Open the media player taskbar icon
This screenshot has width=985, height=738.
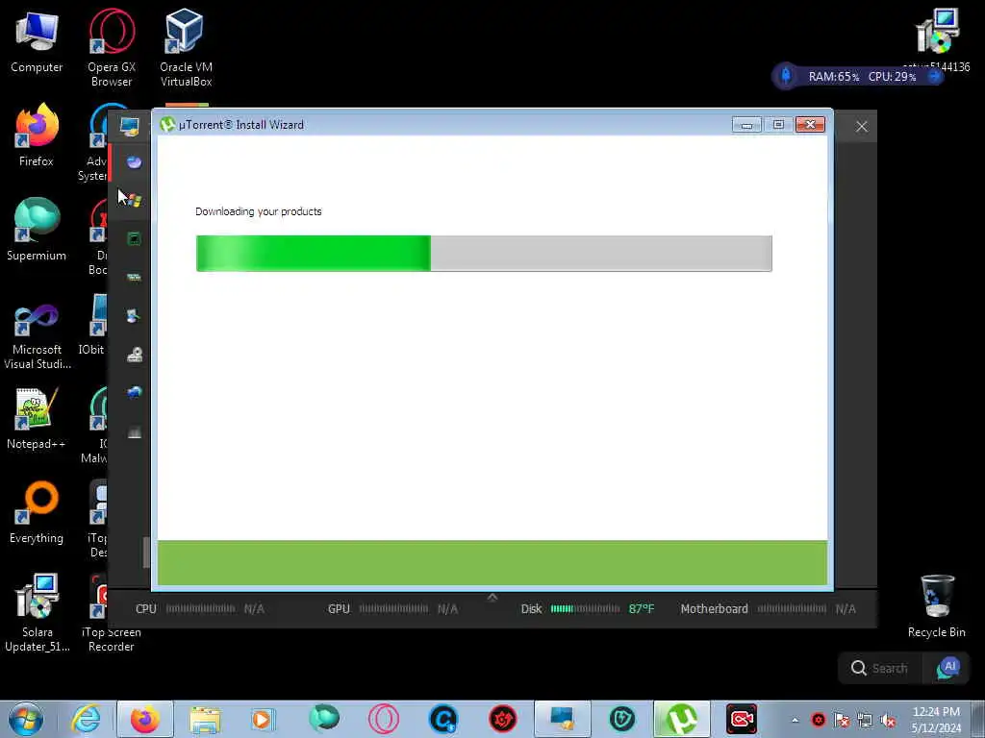[x=263, y=719]
